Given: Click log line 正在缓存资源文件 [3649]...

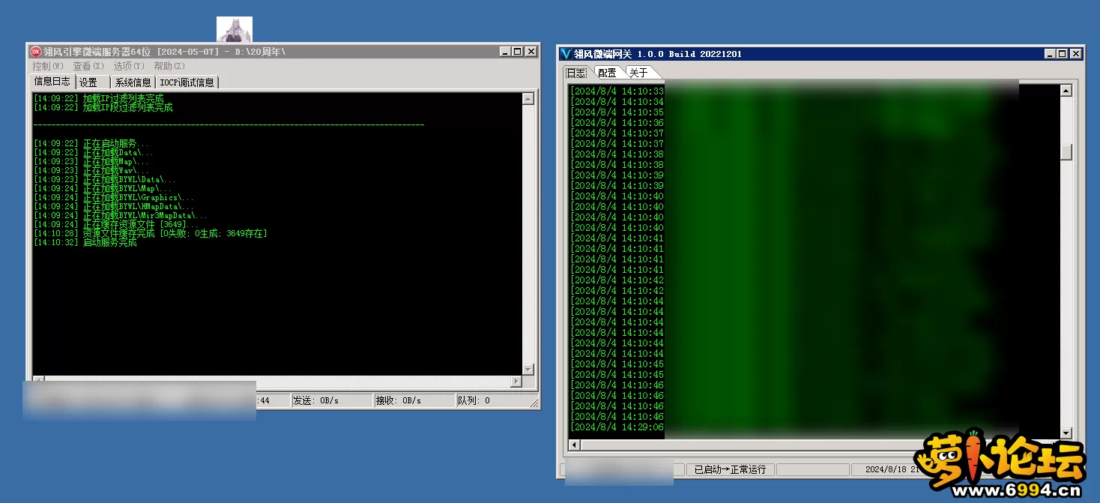Looking at the screenshot, I should click(x=116, y=224).
